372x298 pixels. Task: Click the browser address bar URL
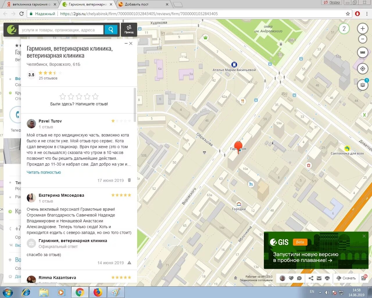139,14
